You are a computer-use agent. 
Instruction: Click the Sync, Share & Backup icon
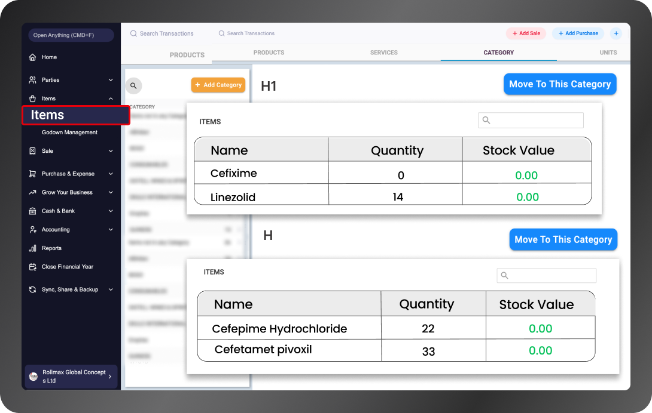click(x=32, y=289)
